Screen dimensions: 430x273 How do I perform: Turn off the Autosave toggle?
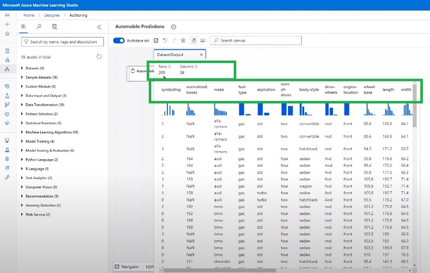coord(119,40)
